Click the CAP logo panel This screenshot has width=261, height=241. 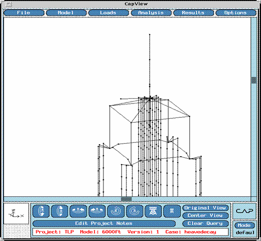[x=244, y=211]
